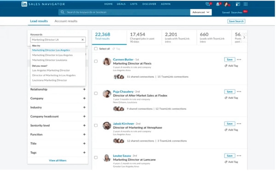Expand the Company headcount filter

click(58, 116)
